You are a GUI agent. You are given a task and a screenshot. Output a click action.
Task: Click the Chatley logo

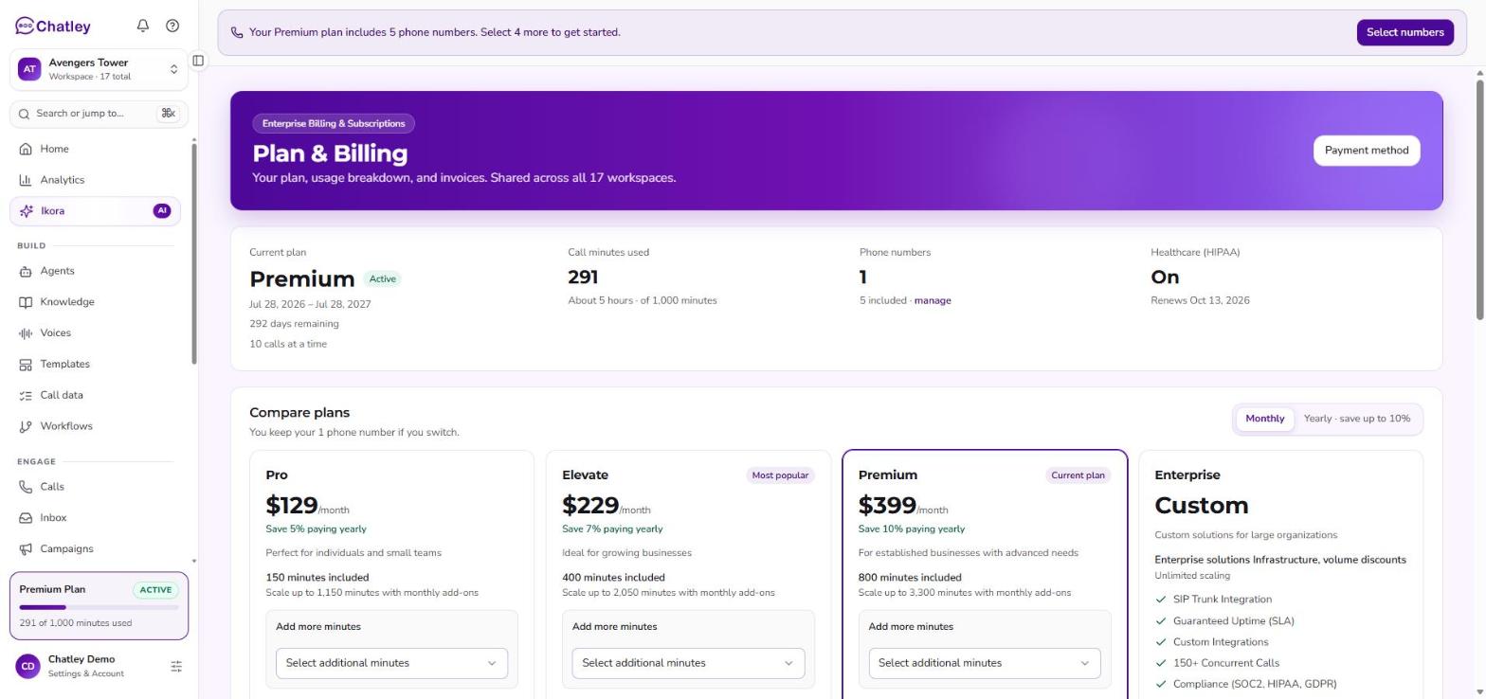coord(53,26)
